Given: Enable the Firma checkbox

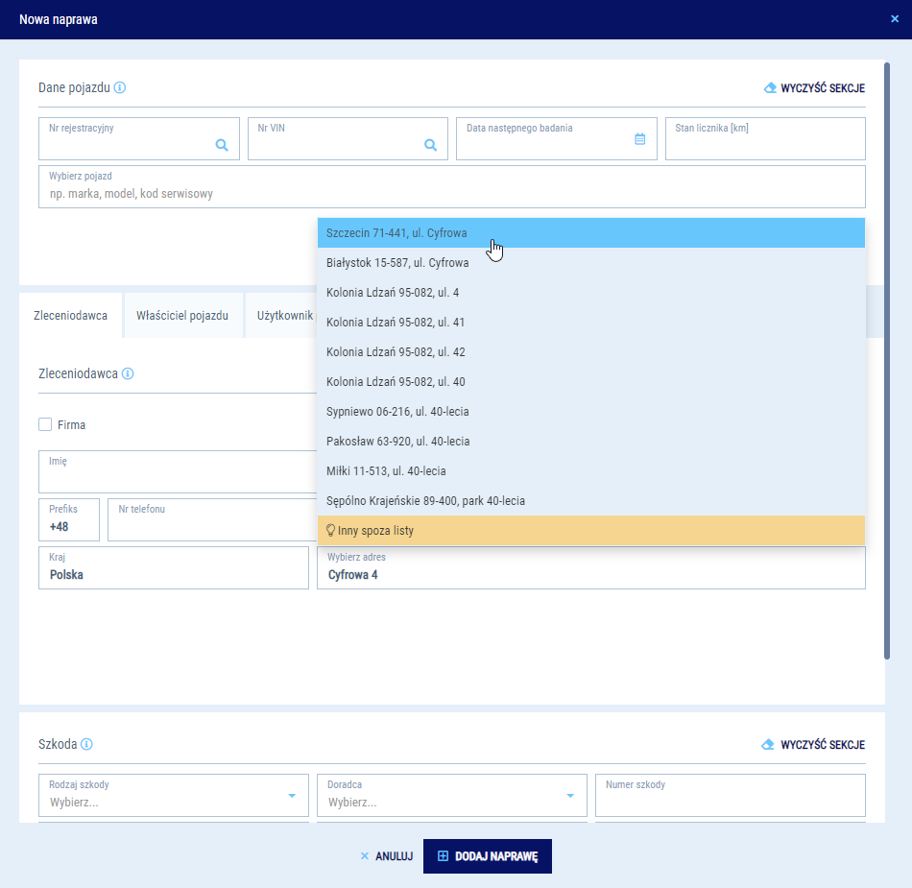Looking at the screenshot, I should 45,424.
